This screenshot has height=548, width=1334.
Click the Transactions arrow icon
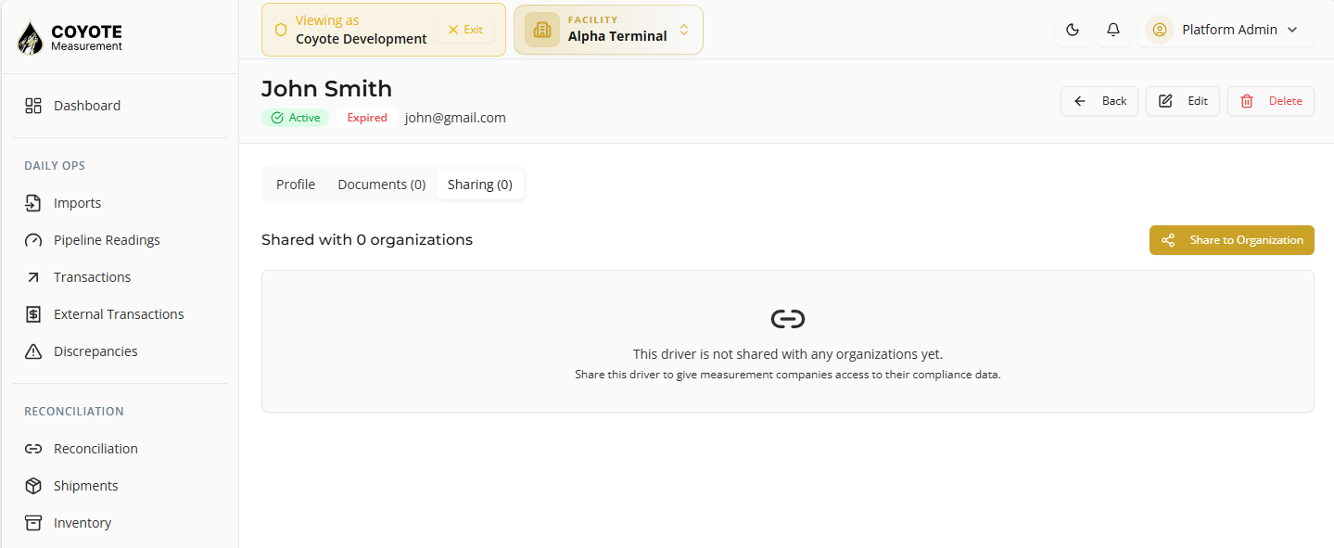tap(33, 277)
